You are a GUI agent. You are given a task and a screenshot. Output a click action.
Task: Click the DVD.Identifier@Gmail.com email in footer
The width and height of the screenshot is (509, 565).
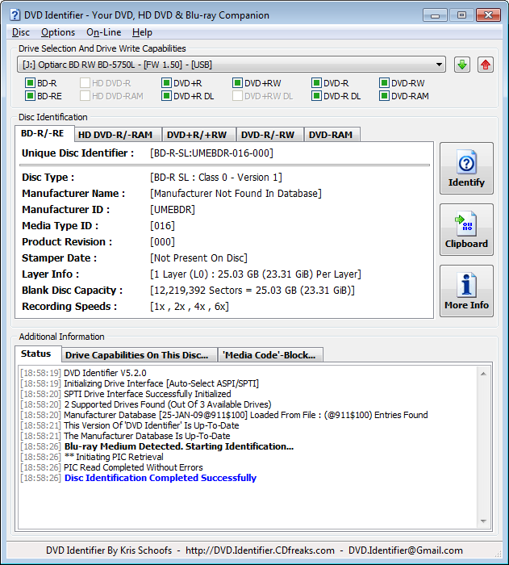pos(406,550)
